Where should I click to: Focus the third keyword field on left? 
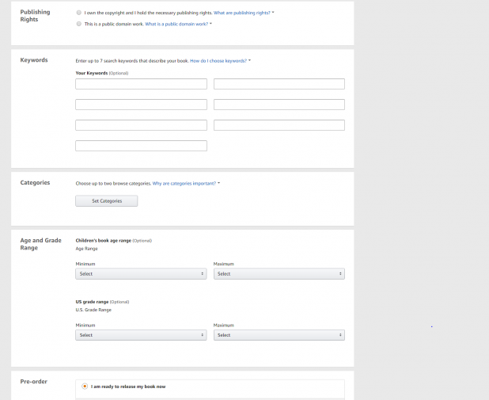[x=142, y=105]
